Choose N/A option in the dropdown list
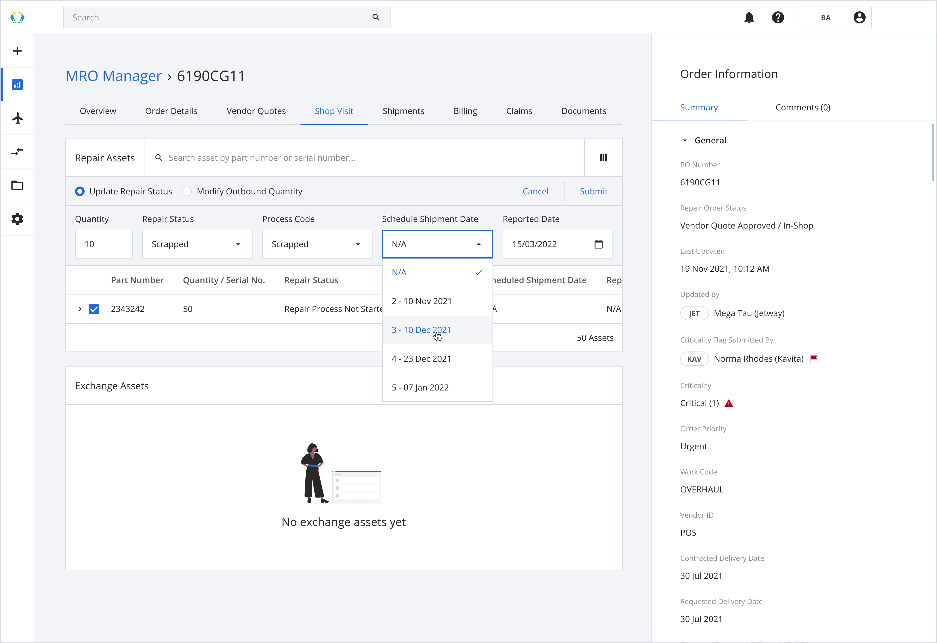937x643 pixels. [x=437, y=272]
